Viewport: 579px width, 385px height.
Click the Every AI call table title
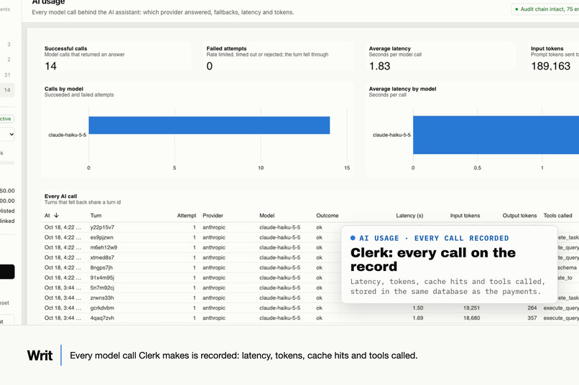pos(61,196)
